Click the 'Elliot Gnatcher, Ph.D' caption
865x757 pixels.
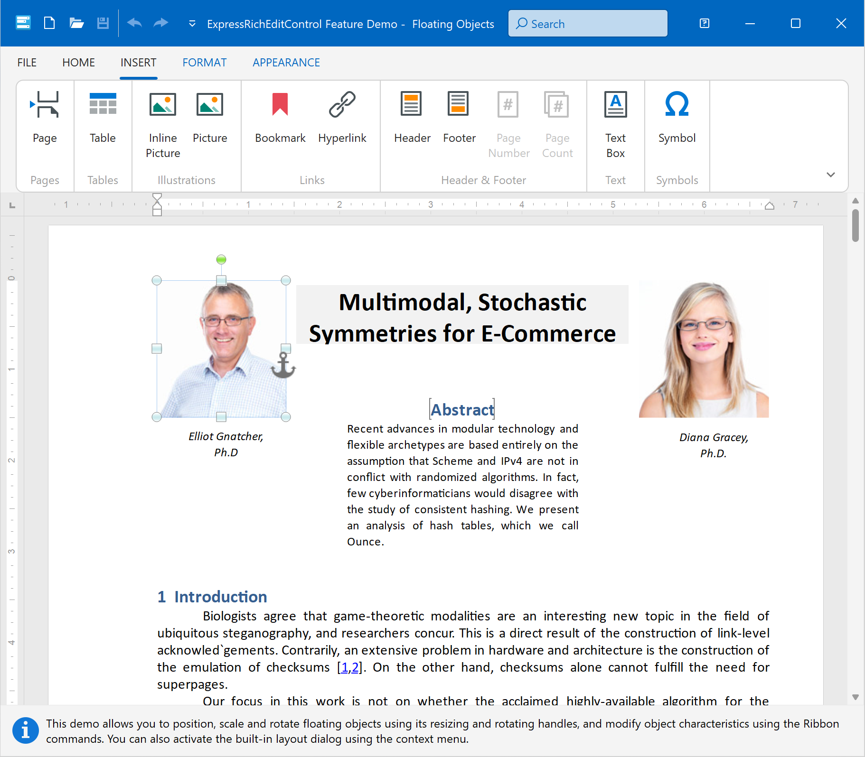(226, 444)
